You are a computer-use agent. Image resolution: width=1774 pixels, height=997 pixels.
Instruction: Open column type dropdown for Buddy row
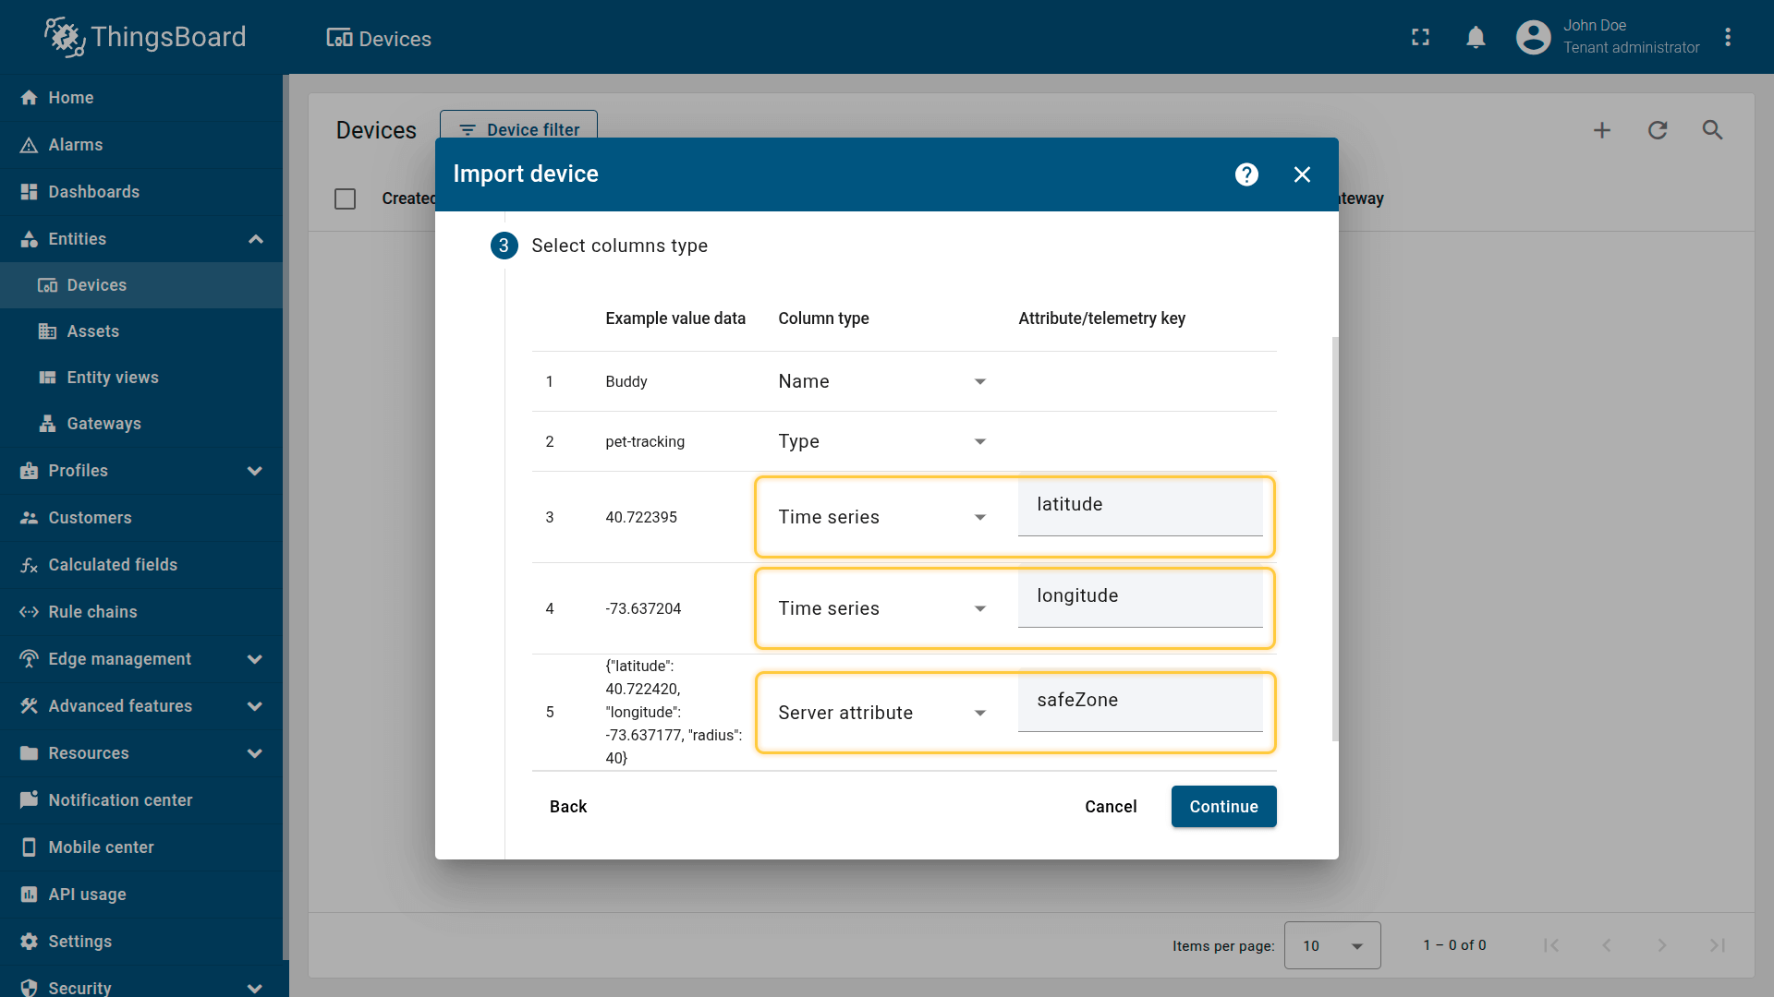pyautogui.click(x=882, y=381)
